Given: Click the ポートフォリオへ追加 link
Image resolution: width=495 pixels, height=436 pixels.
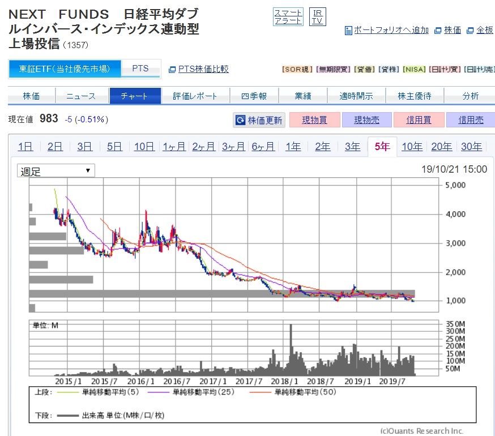Looking at the screenshot, I should coord(391,31).
